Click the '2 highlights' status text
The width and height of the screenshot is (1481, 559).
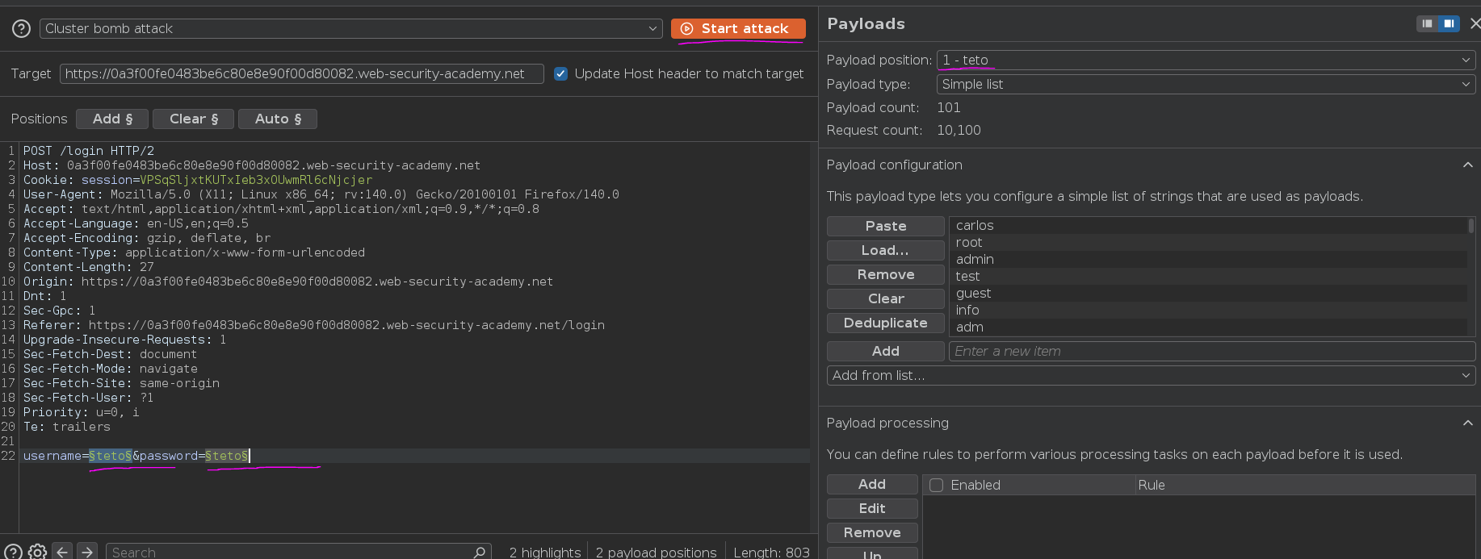(x=545, y=553)
